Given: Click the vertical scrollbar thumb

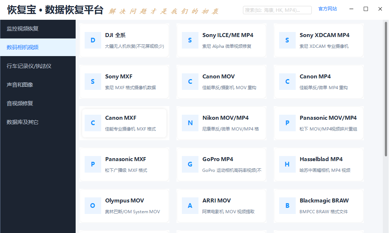Looking at the screenshot, I should (386, 89).
